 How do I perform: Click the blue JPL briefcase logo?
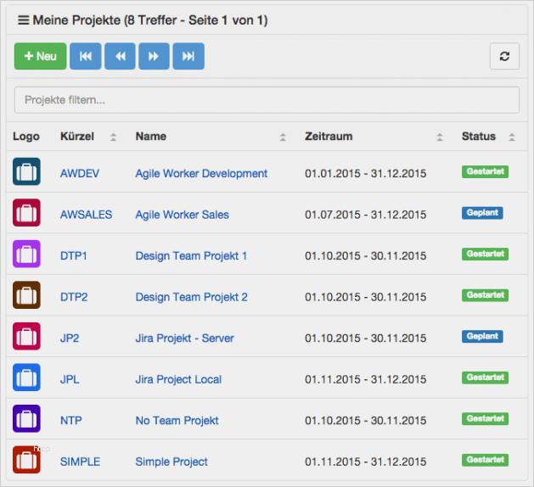coord(26,378)
